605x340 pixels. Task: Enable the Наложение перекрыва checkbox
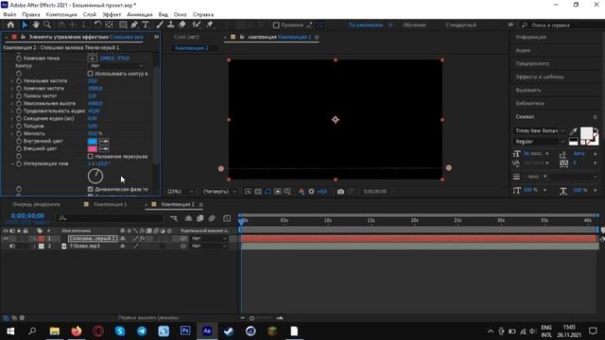91,157
